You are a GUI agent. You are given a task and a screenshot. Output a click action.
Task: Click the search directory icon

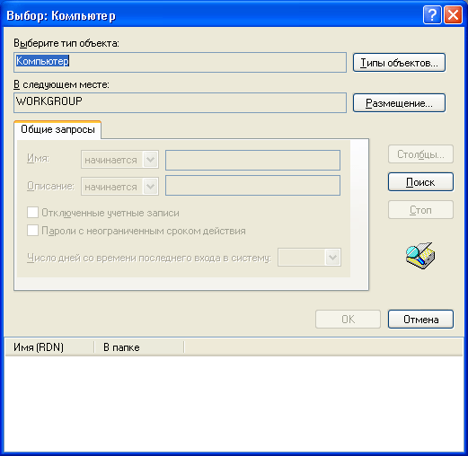tap(420, 256)
